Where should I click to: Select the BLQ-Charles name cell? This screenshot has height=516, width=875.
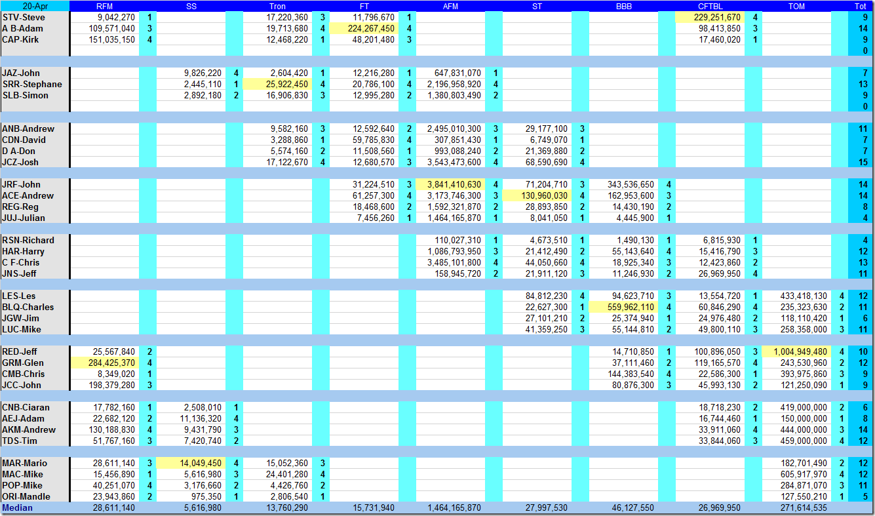35,307
